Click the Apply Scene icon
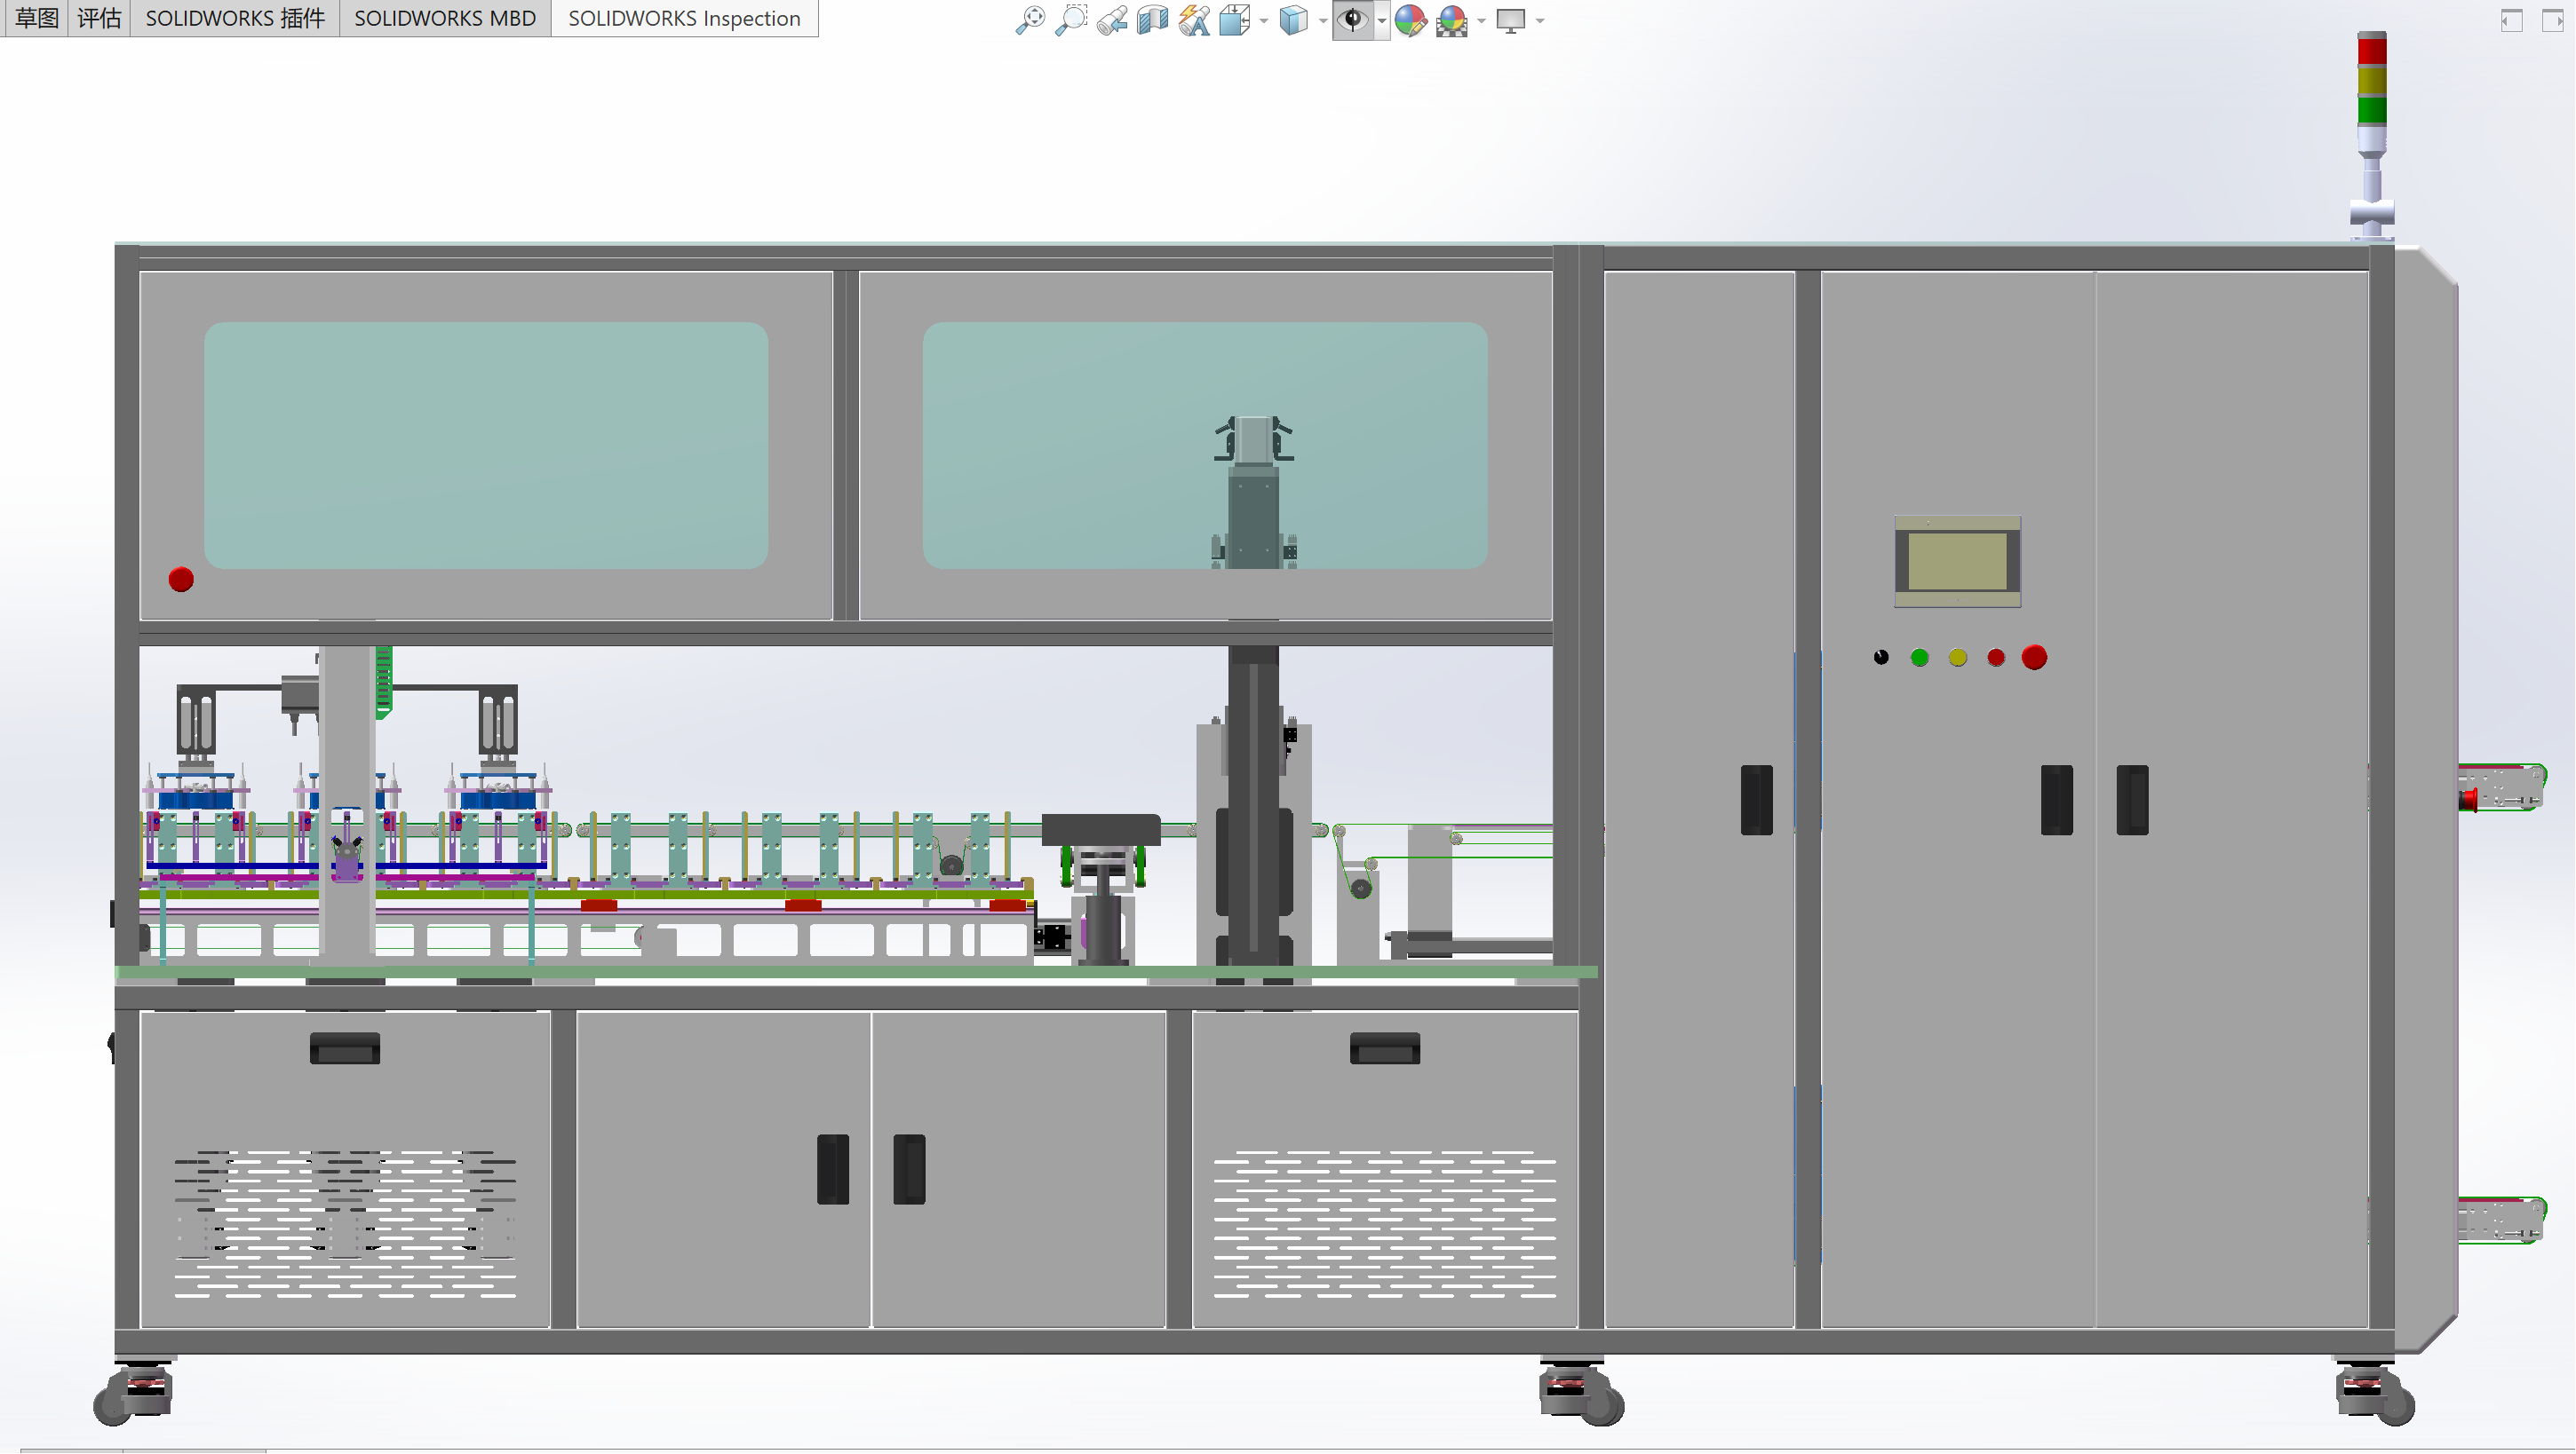The image size is (2576, 1454). (1451, 20)
